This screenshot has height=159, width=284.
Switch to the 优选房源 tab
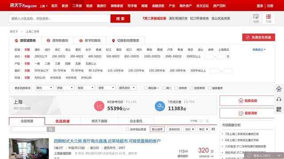pos(63,121)
